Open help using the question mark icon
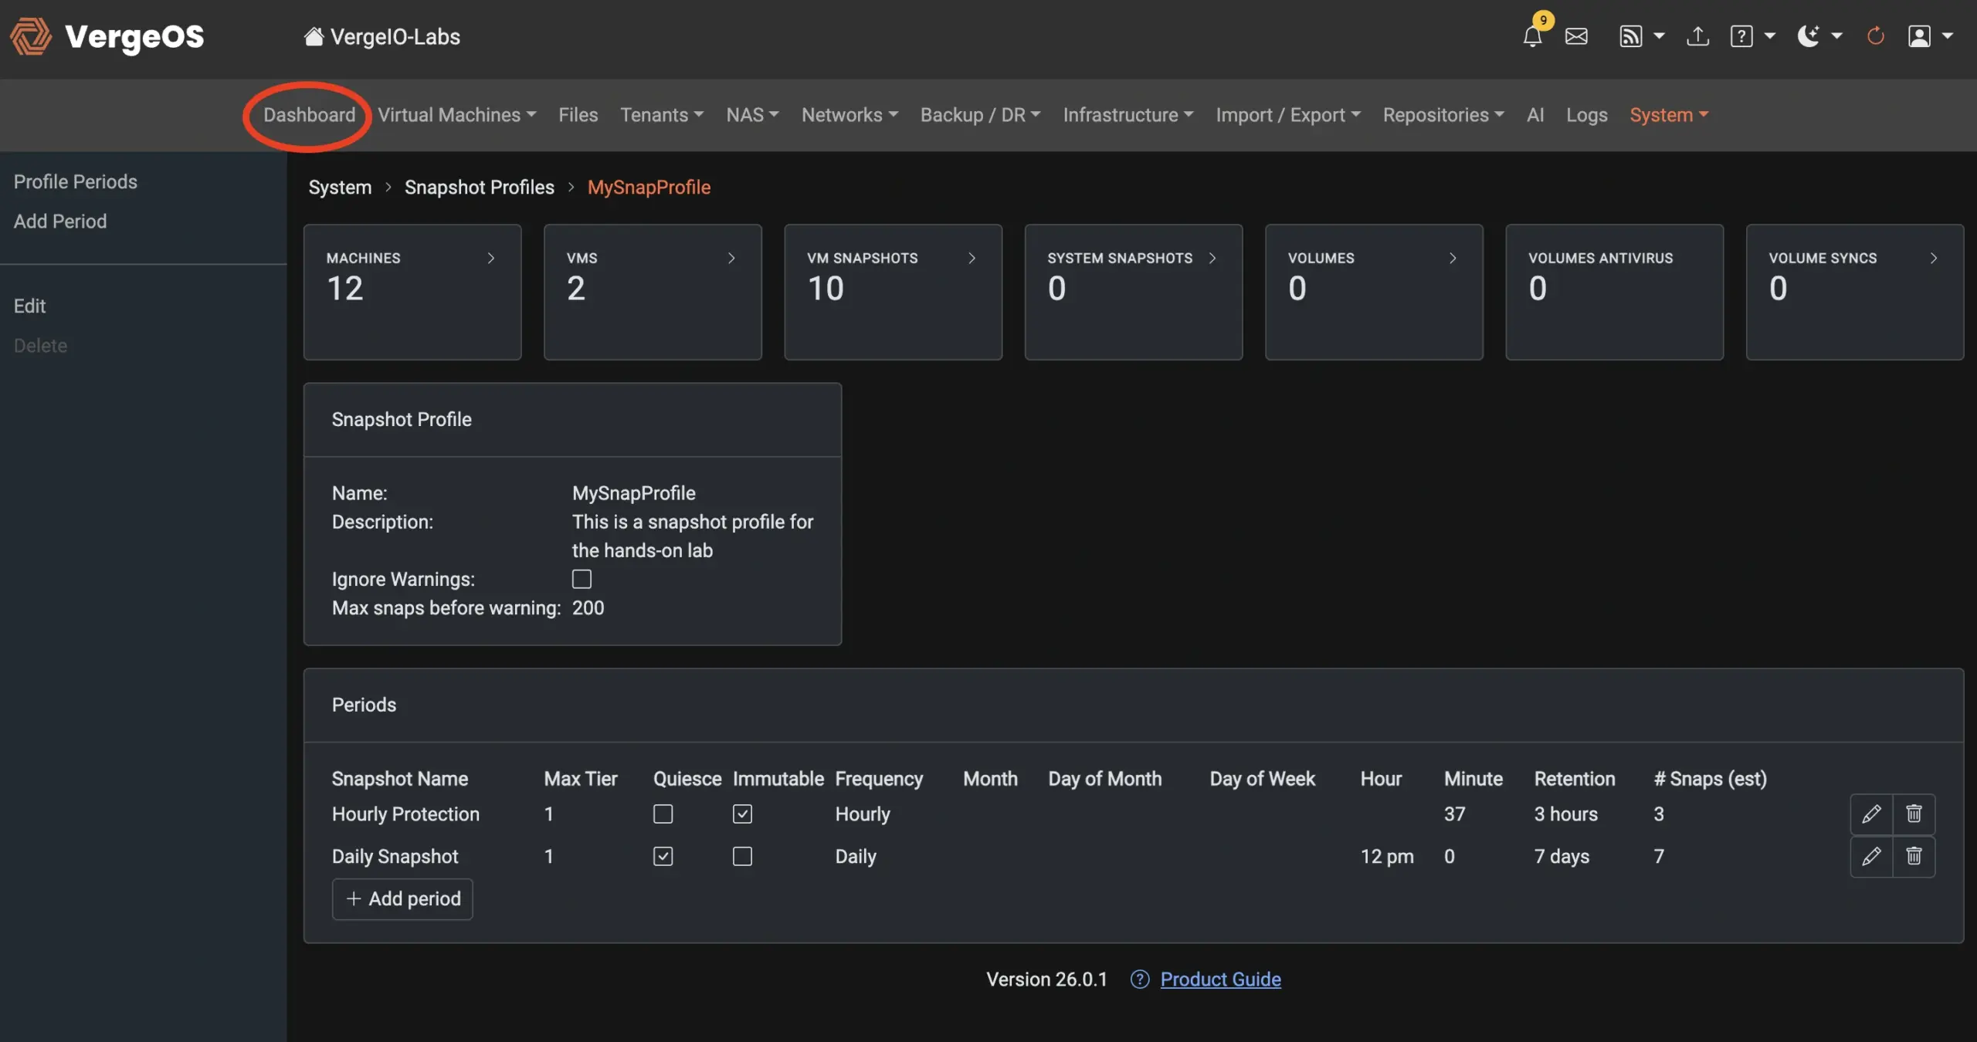The image size is (1977, 1042). click(1744, 36)
